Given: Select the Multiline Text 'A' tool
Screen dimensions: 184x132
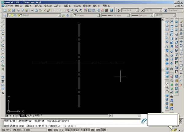Looking at the screenshot, I should tap(3, 93).
